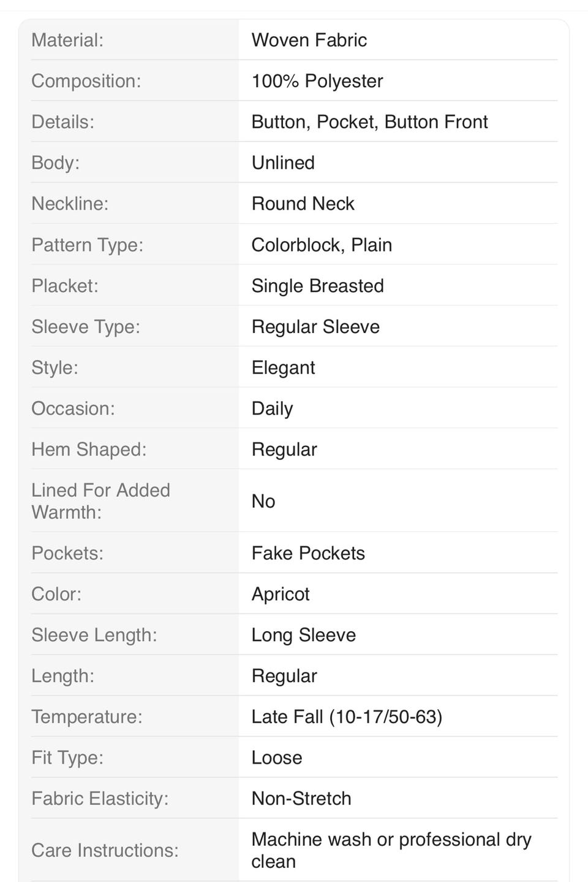Viewport: 588px width, 882px height.
Task: Tap the "Lined For Added Warmth:" label
Action: point(100,501)
